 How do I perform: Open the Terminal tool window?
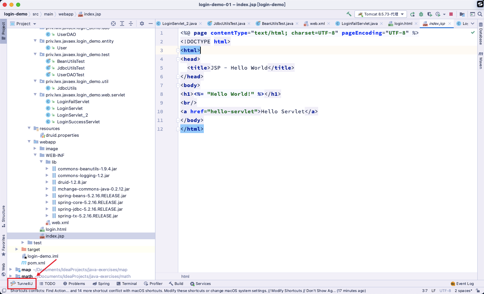point(127,284)
